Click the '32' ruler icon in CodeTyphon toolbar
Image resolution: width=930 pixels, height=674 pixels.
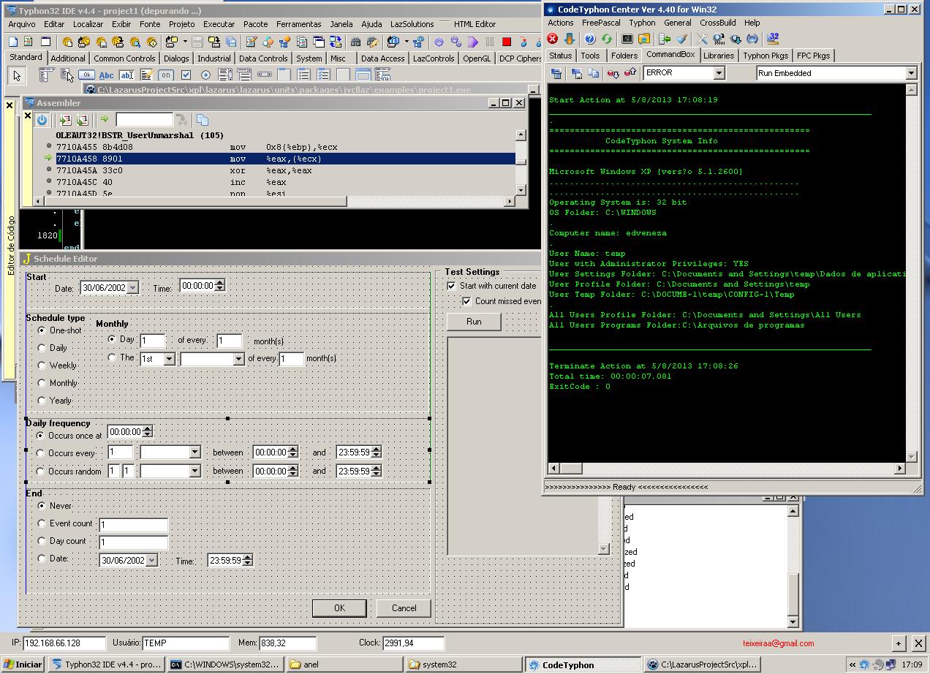(773, 39)
